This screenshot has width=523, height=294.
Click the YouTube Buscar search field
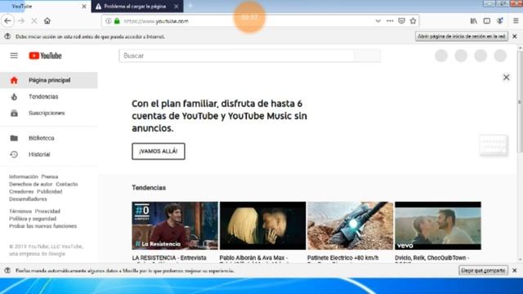[x=236, y=56]
